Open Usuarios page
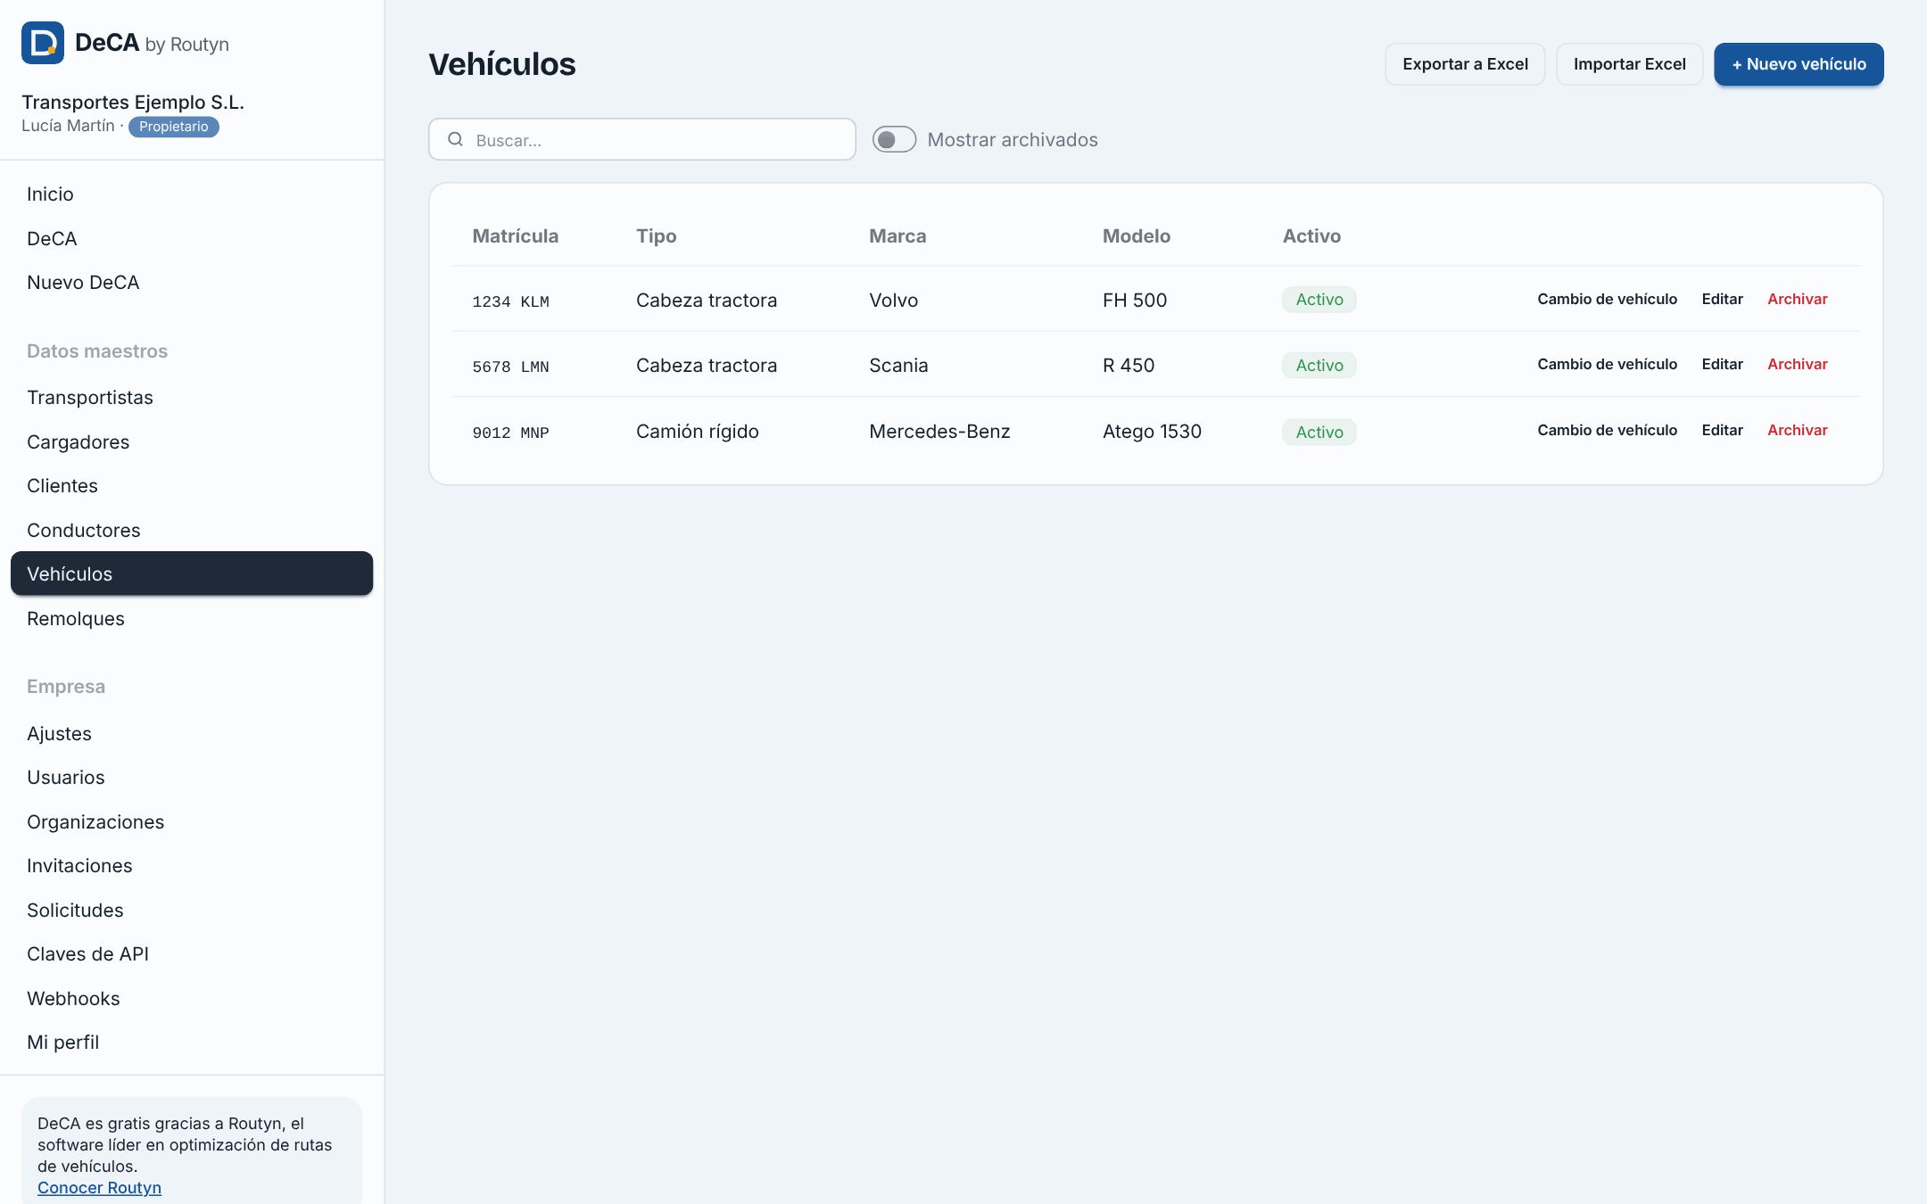The width and height of the screenshot is (1927, 1204). click(x=192, y=778)
